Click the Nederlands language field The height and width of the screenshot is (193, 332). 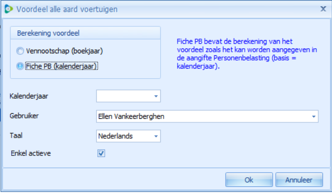[125, 136]
